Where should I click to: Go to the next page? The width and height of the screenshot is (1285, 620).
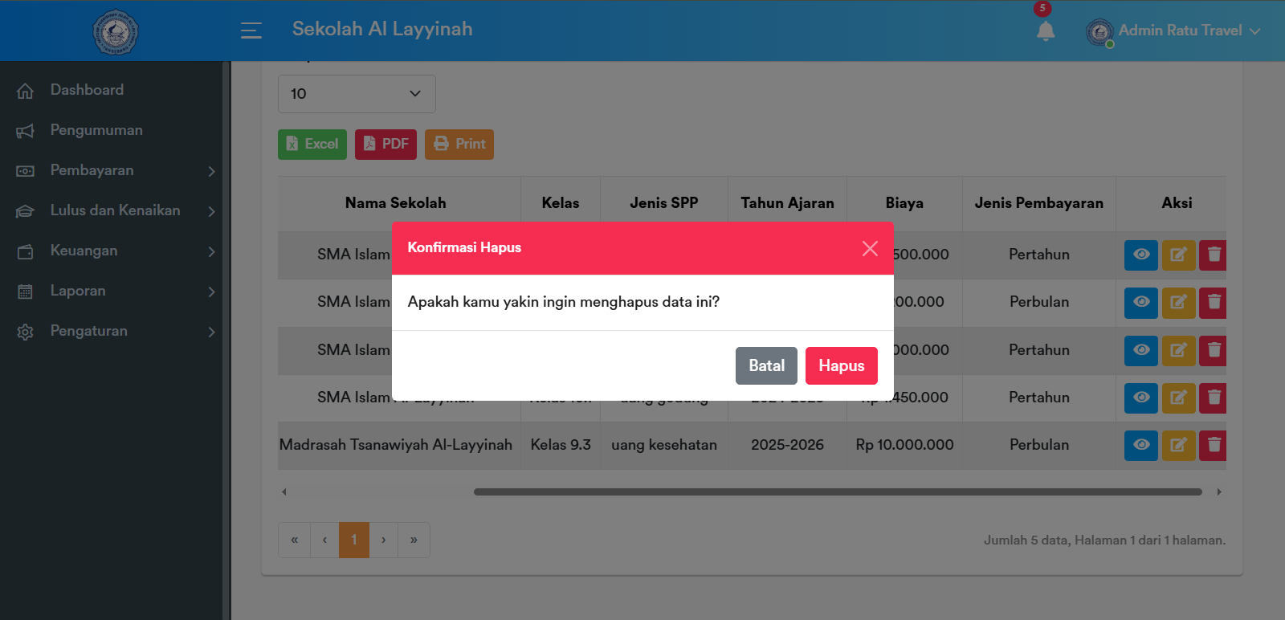384,540
